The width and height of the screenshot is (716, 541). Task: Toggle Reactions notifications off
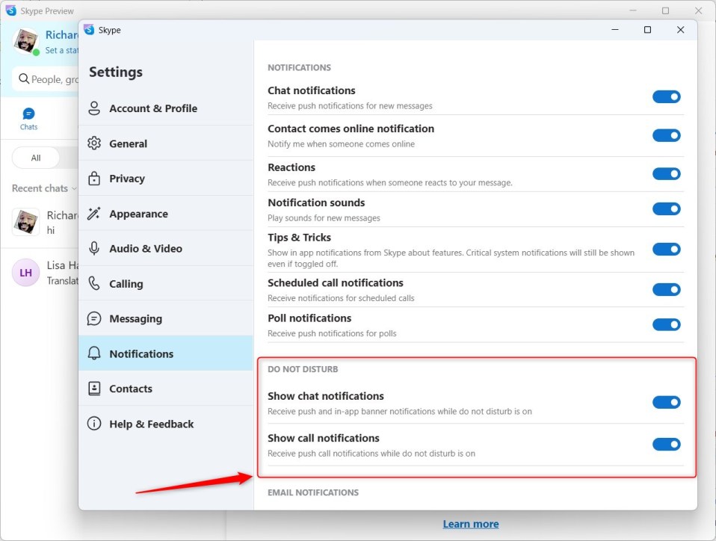(666, 174)
